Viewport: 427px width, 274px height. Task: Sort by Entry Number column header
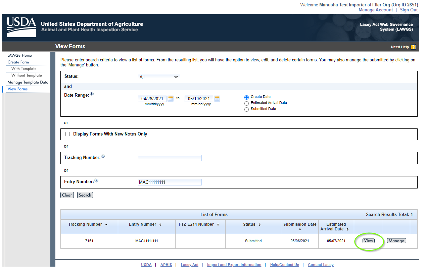145,224
